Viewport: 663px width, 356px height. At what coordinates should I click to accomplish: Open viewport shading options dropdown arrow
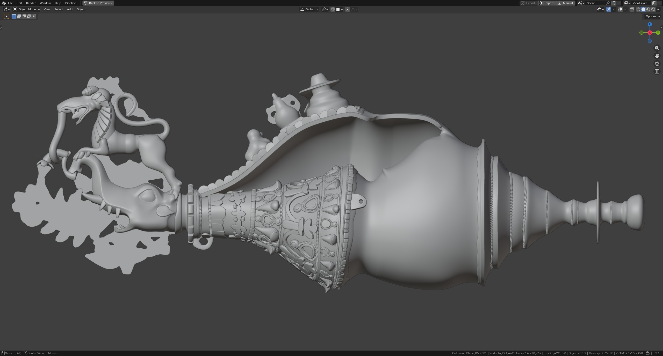tap(658, 9)
